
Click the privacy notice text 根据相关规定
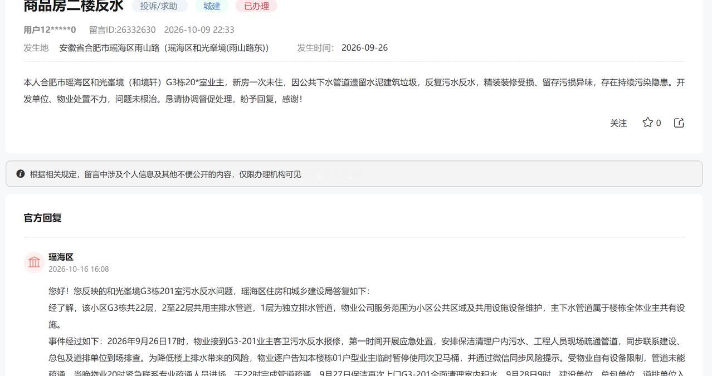point(165,174)
